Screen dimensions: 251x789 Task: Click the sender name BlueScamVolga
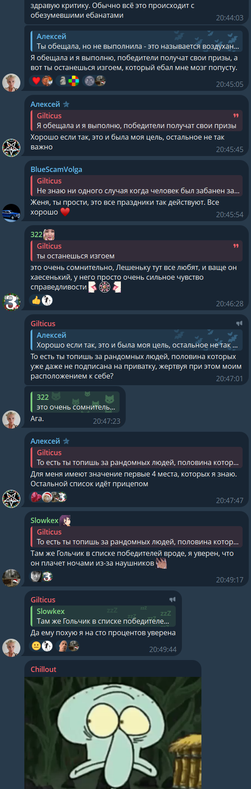pos(56,169)
